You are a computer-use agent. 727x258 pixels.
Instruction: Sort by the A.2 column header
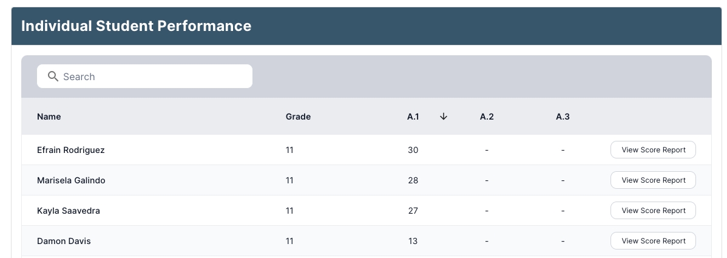[x=487, y=117]
